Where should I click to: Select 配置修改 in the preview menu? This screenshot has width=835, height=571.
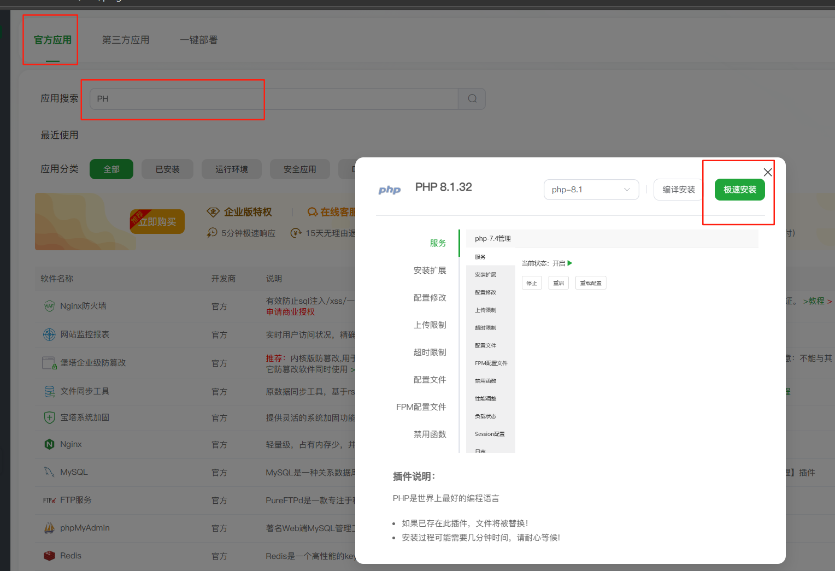pos(430,298)
